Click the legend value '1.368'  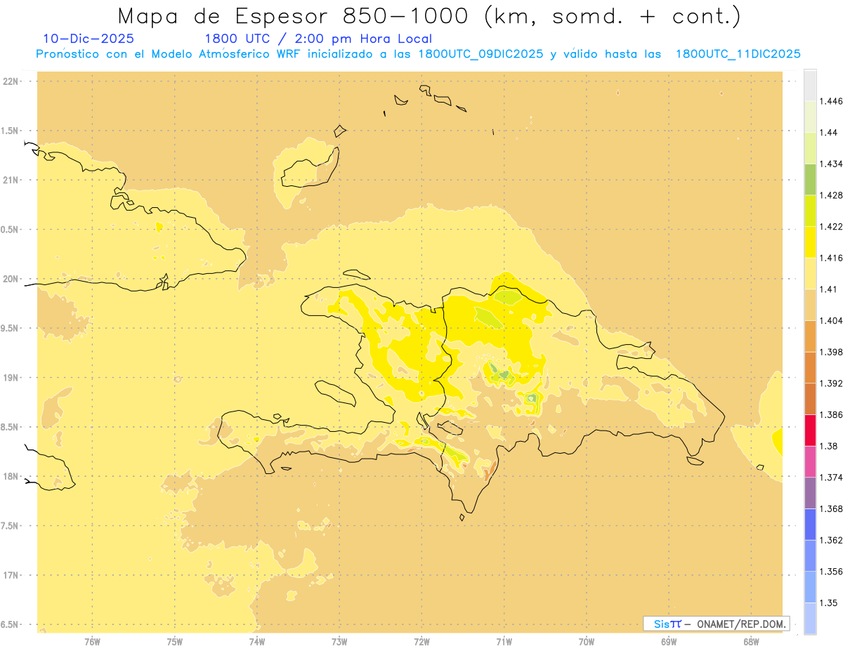832,508
